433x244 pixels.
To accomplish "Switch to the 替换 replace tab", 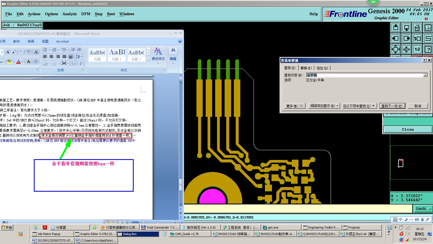I will click(306, 68).
